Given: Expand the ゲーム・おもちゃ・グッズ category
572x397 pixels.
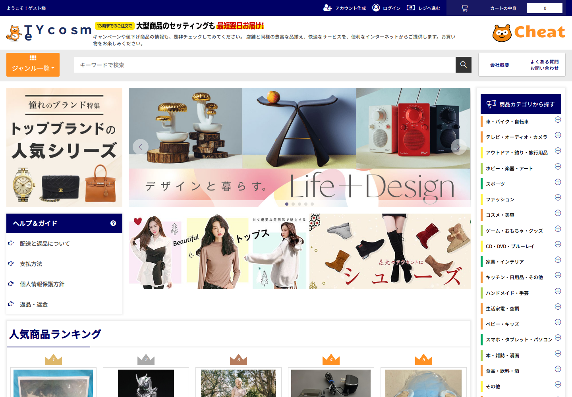Looking at the screenshot, I should point(558,229).
